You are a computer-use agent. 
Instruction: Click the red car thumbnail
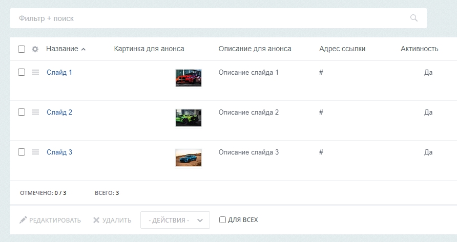(x=189, y=78)
